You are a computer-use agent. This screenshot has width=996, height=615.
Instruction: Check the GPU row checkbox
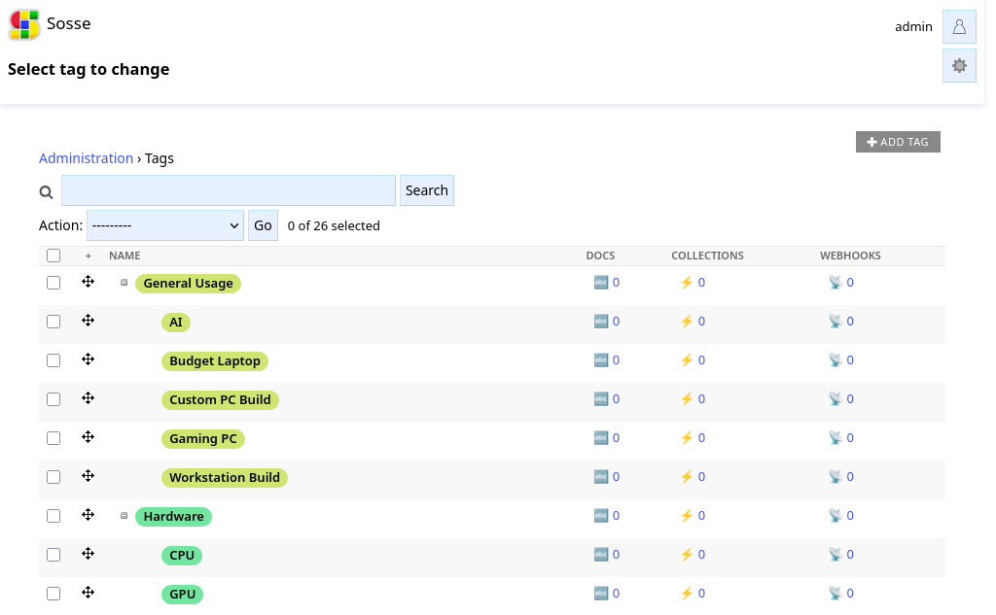pyautogui.click(x=53, y=593)
